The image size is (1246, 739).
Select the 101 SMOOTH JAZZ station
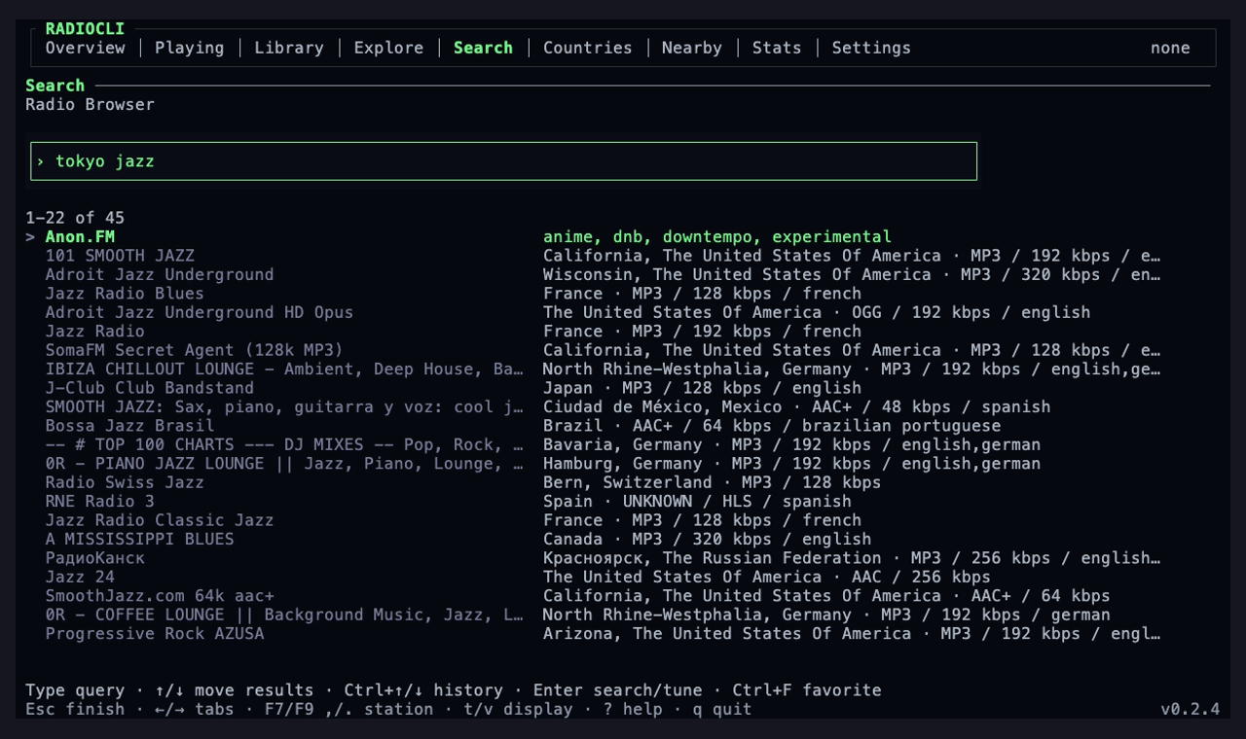coord(120,256)
